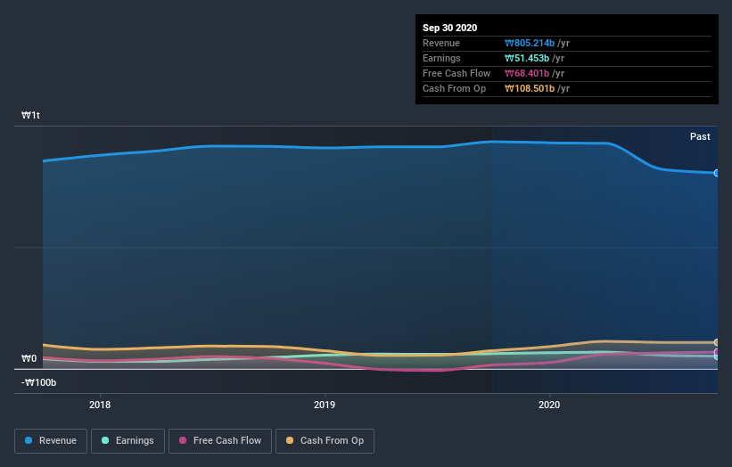Toggle the Cash From Op legend button
The width and height of the screenshot is (732, 467).
click(325, 441)
